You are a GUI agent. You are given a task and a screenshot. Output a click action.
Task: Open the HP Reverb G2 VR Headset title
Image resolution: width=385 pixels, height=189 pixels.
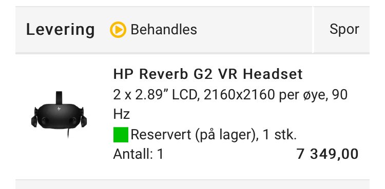click(x=208, y=74)
